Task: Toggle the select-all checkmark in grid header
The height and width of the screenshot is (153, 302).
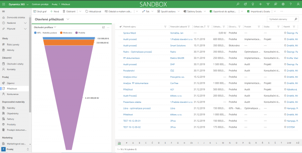Action: (x=120, y=27)
